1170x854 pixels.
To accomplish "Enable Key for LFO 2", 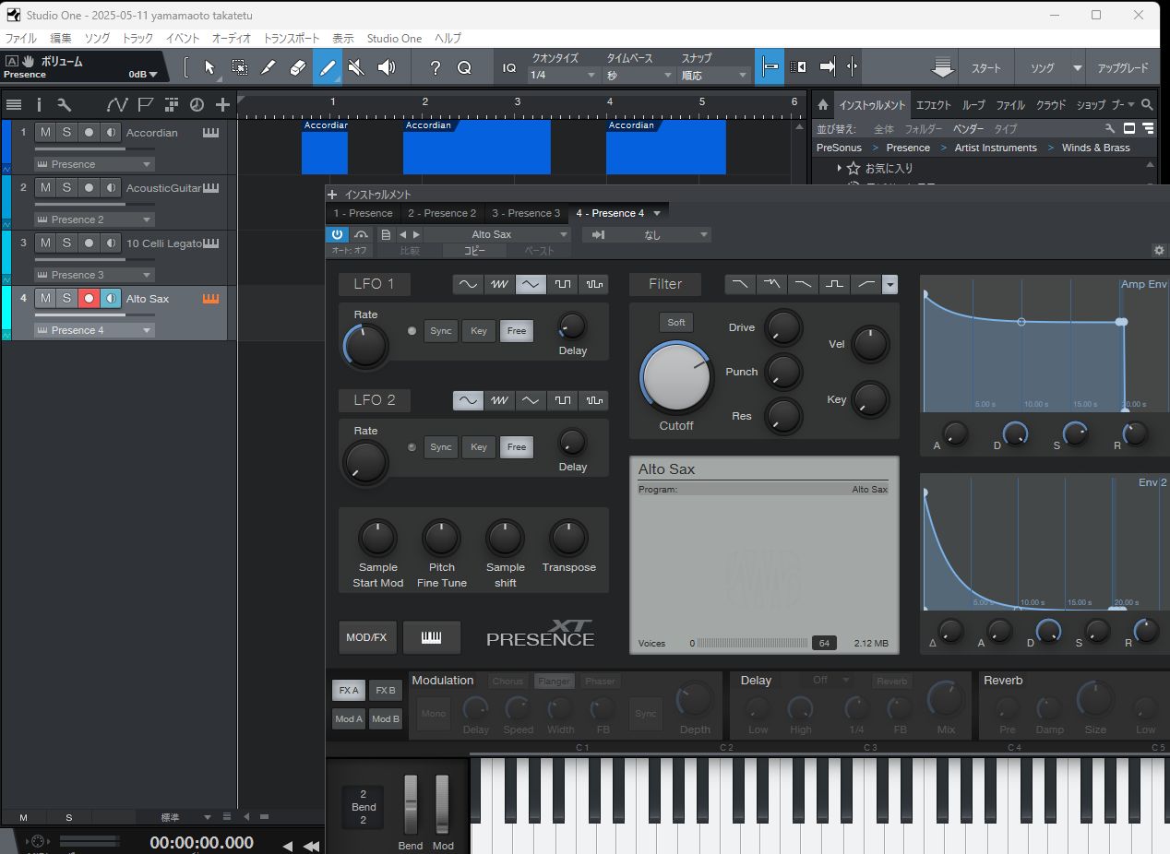I will tap(479, 447).
